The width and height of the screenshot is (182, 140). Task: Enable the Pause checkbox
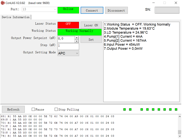[x=33, y=110]
